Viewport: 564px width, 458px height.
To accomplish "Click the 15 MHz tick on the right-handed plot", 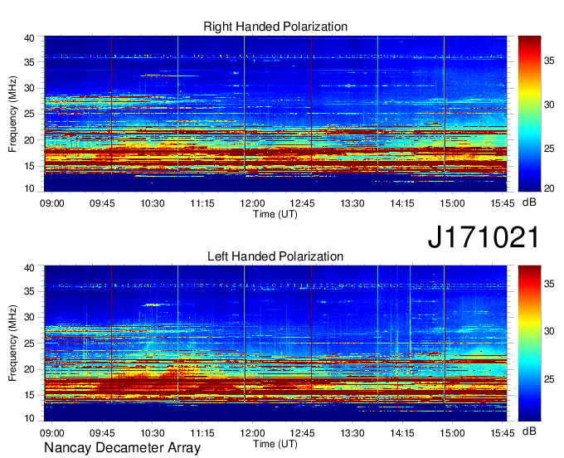I will 30,166.
